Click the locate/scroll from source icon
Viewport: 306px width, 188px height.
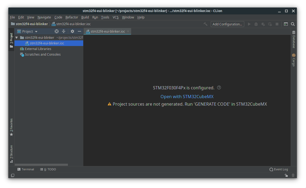(57, 31)
